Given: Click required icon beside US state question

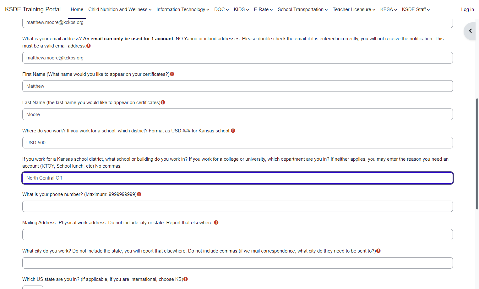Looking at the screenshot, I should click(186, 279).
